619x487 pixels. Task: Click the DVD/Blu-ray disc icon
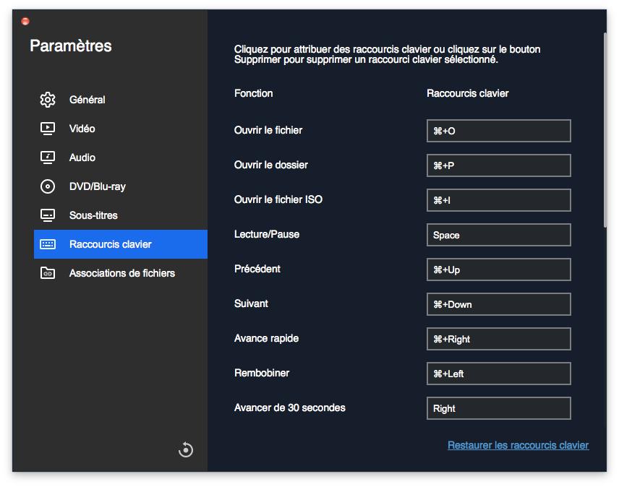click(x=48, y=186)
